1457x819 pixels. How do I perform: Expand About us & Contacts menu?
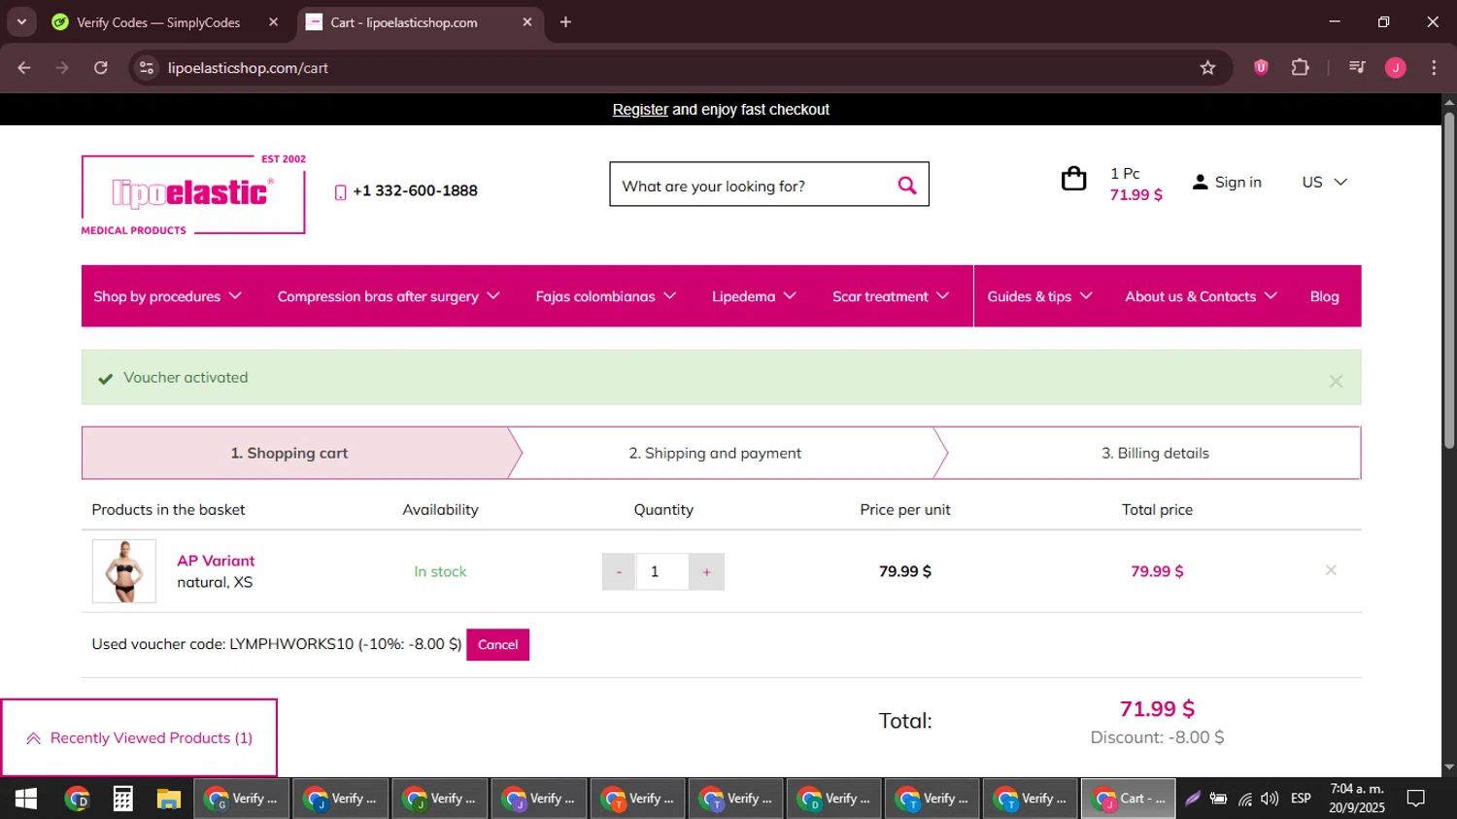coord(1201,296)
